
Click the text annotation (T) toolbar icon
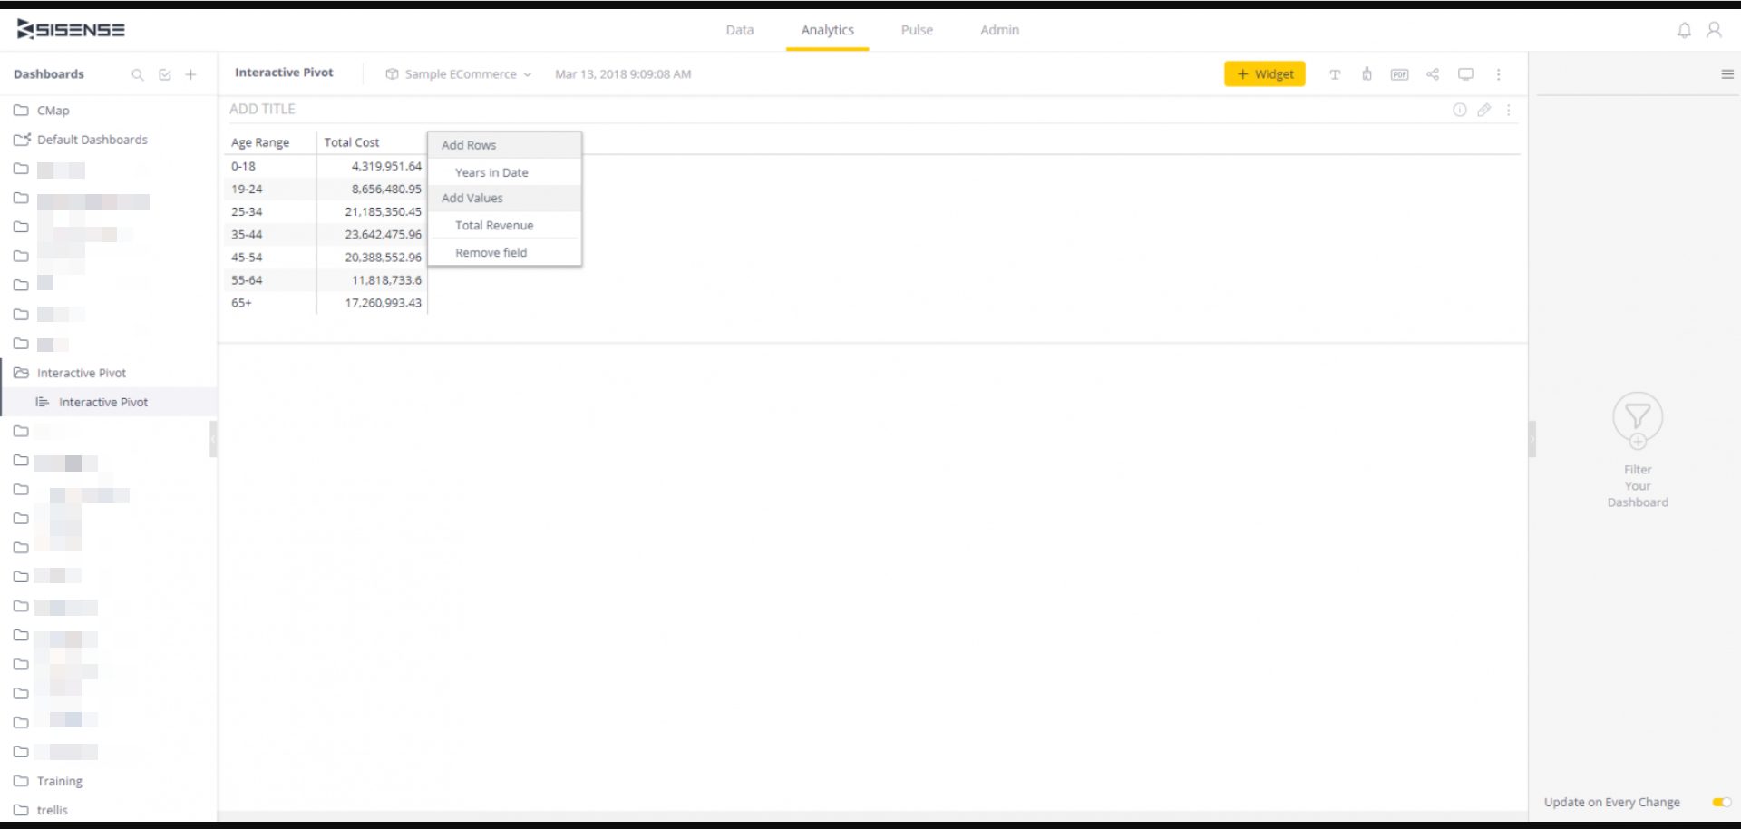[1334, 74]
